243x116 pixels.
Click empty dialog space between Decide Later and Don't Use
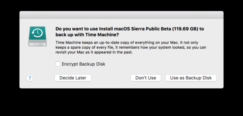(x=111, y=78)
